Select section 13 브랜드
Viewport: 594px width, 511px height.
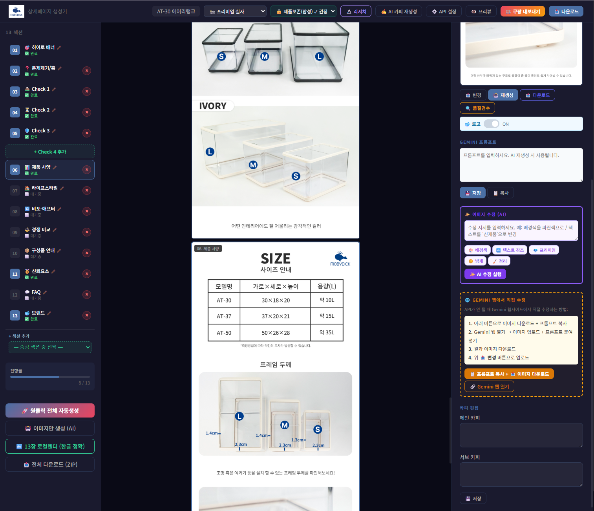50,315
